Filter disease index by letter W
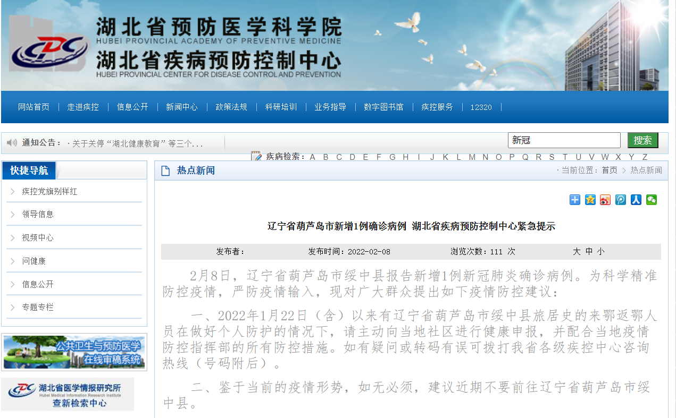 pos(605,157)
